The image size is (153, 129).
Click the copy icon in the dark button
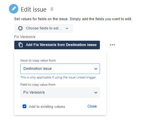coord(21,45)
